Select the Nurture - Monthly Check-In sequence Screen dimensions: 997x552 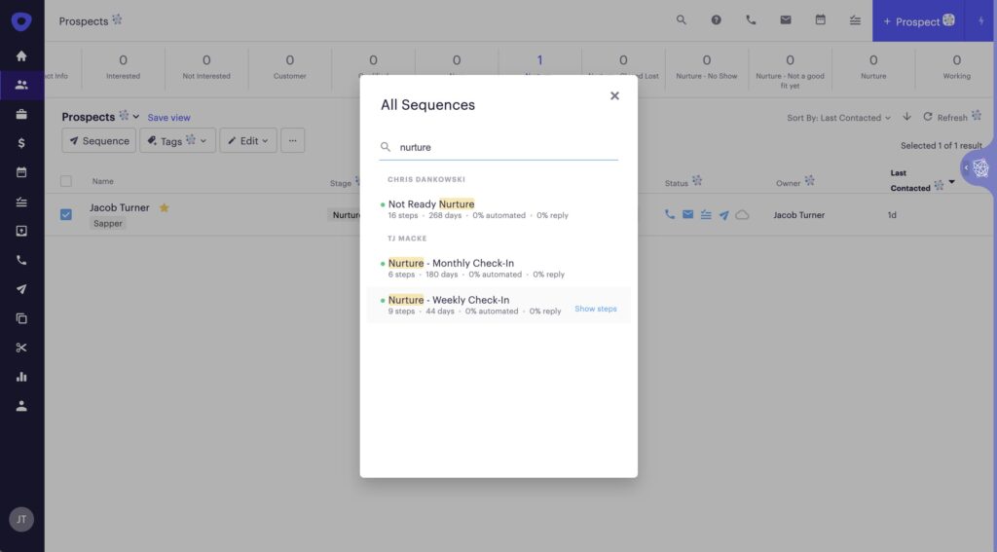click(498, 268)
